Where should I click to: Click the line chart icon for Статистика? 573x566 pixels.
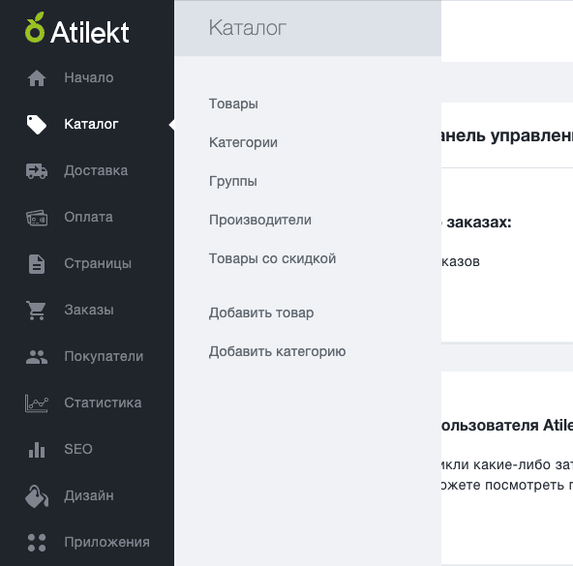(x=37, y=403)
